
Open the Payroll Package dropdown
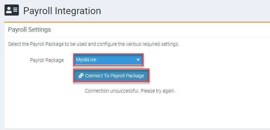pos(108,60)
